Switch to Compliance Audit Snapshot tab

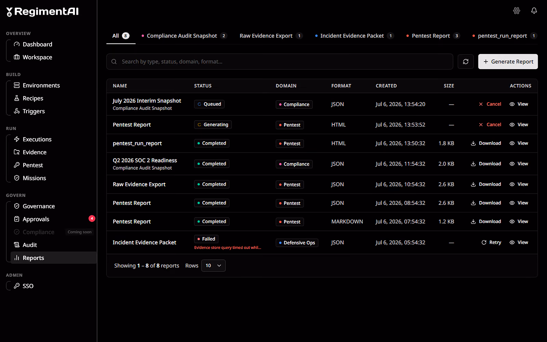click(x=184, y=36)
